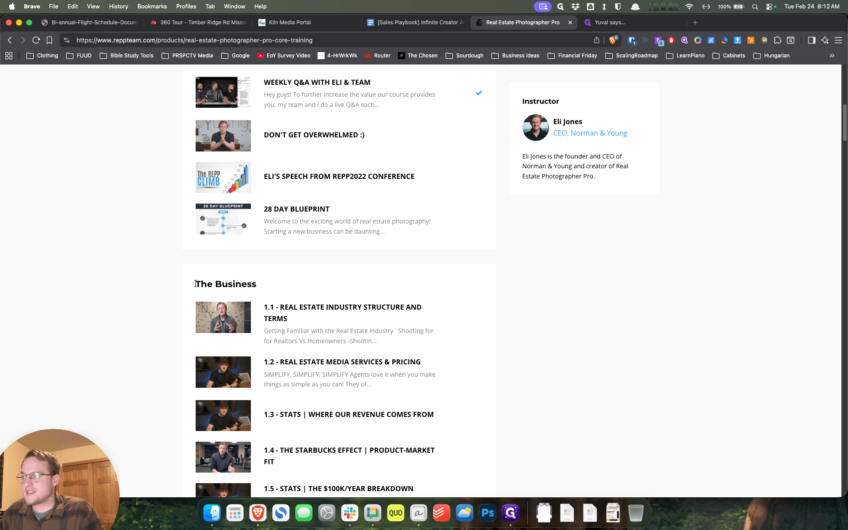The height and width of the screenshot is (530, 848).
Task: Switch to the 360 Tour tab
Action: point(198,23)
